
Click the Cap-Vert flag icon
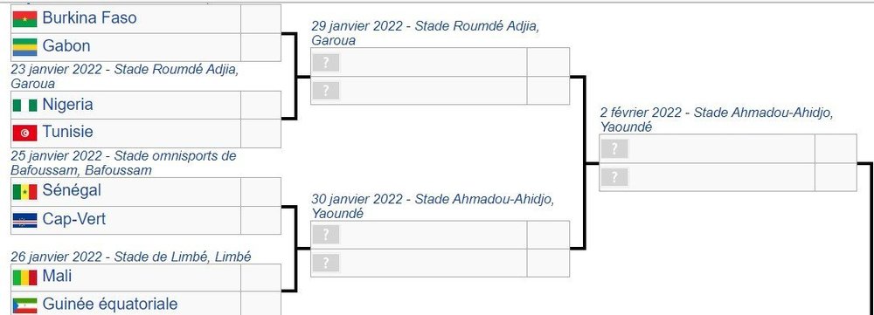pyautogui.click(x=24, y=220)
